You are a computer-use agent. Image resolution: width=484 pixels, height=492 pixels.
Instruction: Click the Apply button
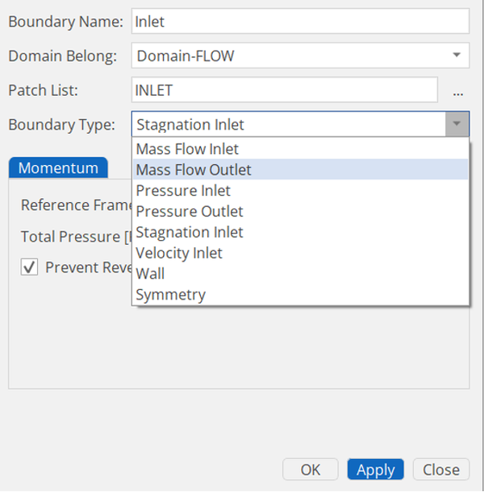pos(376,469)
